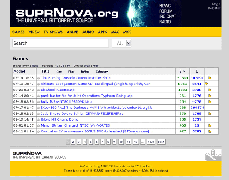Click into the Search input field
The height and width of the screenshot is (180, 229).
tap(61, 43)
